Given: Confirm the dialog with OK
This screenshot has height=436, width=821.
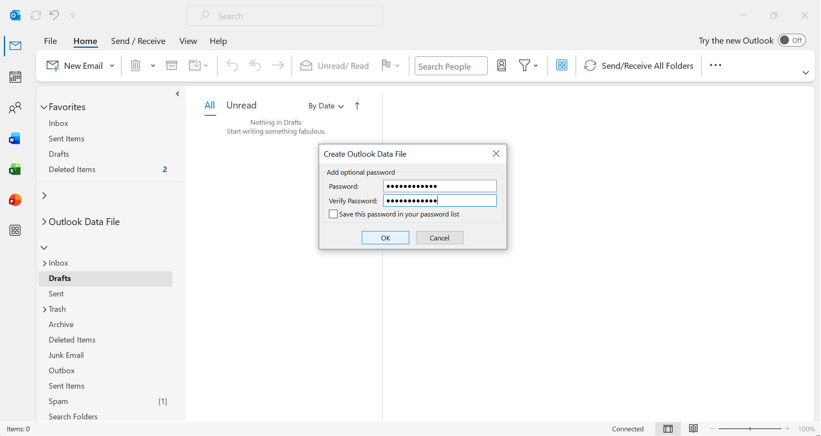Looking at the screenshot, I should click(x=385, y=238).
